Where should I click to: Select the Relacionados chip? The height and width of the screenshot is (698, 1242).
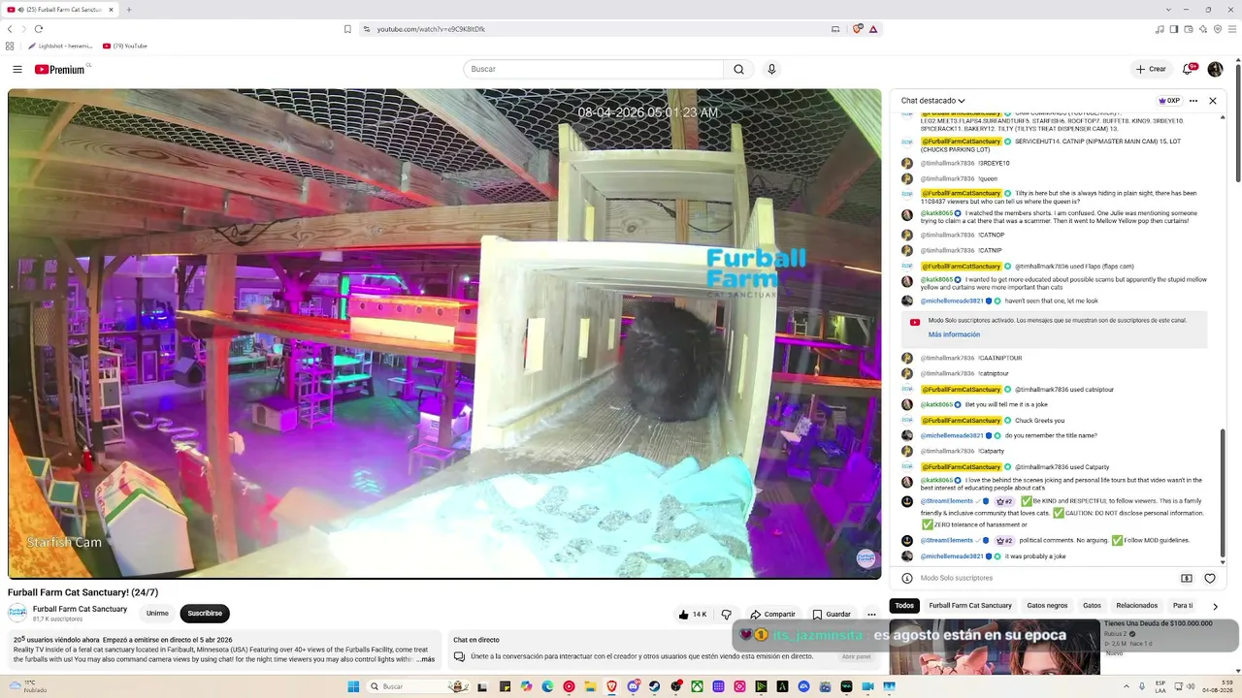tap(1136, 606)
